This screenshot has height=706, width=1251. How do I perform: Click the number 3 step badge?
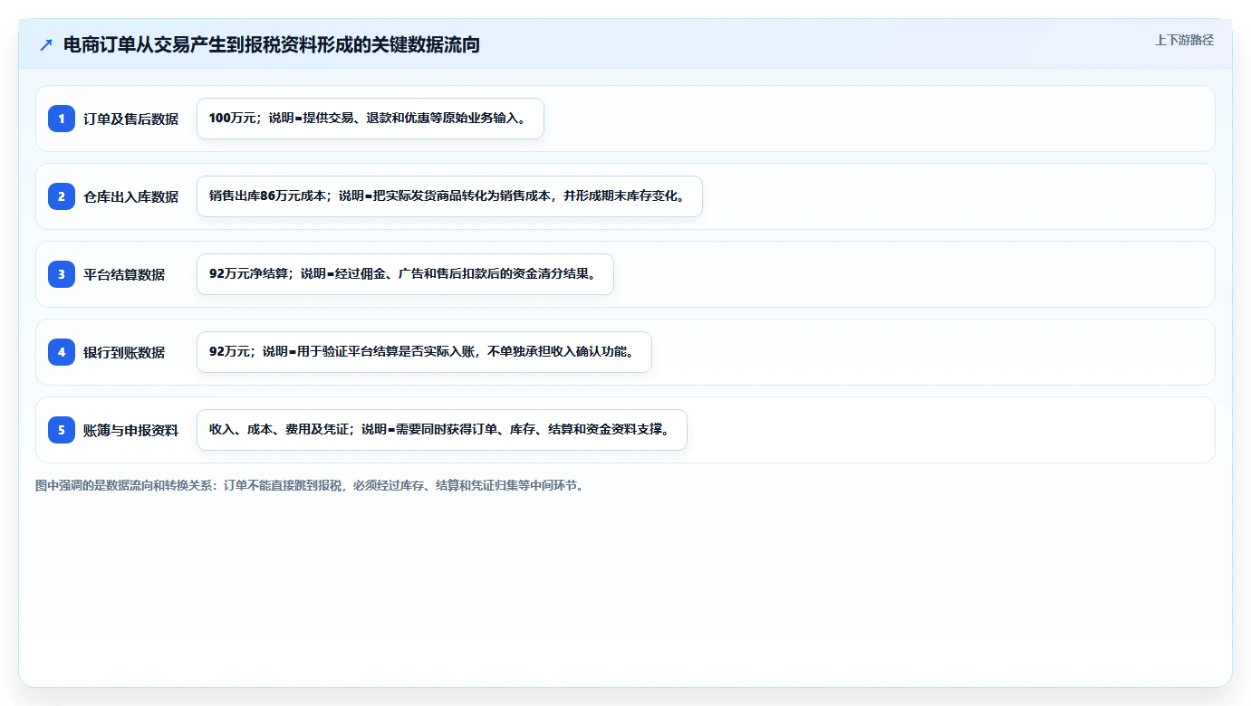[62, 274]
